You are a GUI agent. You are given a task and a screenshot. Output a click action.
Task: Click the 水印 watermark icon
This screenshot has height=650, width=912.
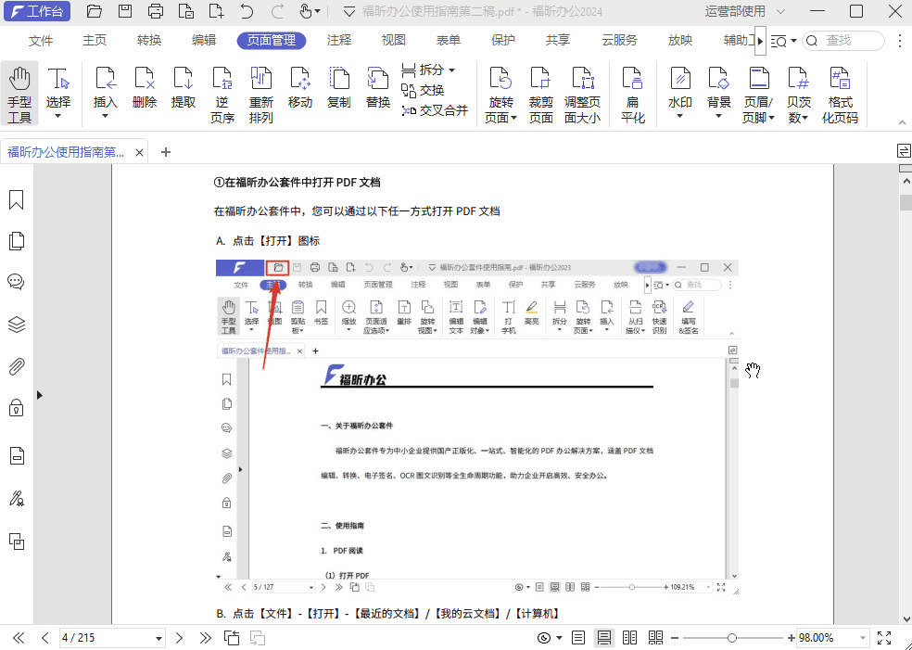(x=679, y=88)
